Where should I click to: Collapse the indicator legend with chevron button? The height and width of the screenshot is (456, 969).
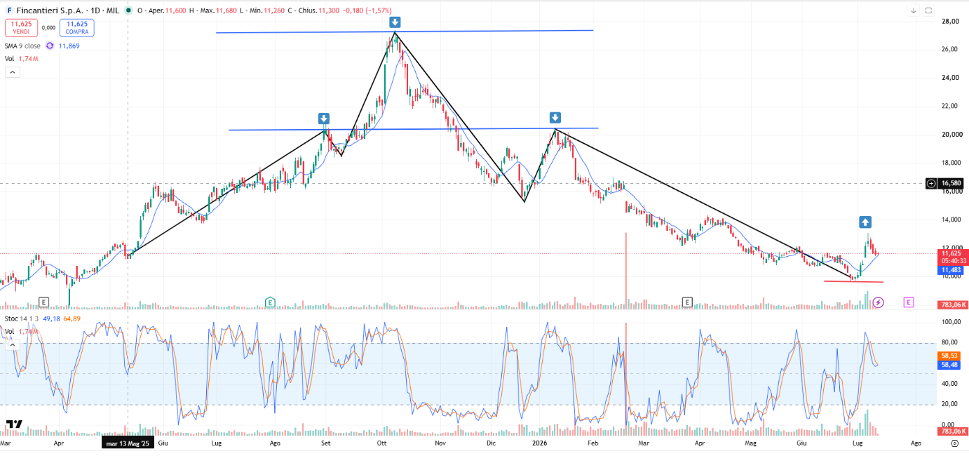click(12, 72)
